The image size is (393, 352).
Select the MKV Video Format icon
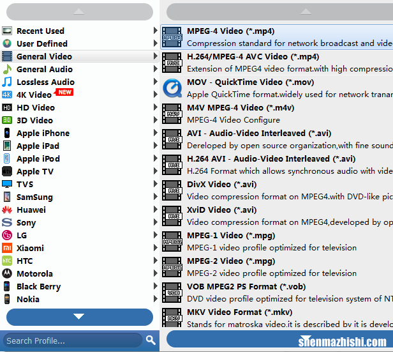coord(172,318)
